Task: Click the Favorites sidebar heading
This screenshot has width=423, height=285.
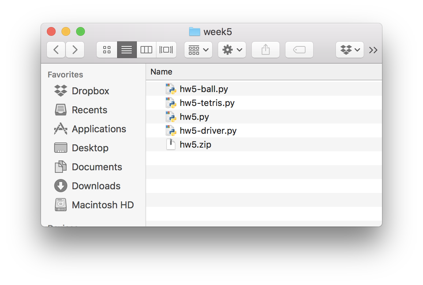Action: pyautogui.click(x=65, y=75)
